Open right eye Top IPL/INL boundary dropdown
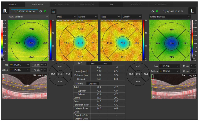This screenshot has width=199, height=121. click(x=20, y=65)
